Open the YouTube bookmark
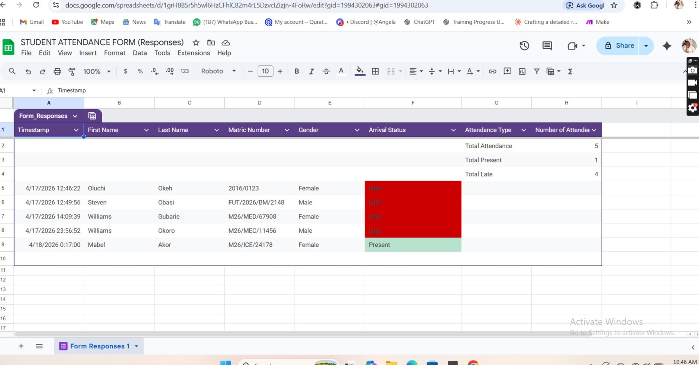This screenshot has height=365, width=699. click(x=67, y=22)
